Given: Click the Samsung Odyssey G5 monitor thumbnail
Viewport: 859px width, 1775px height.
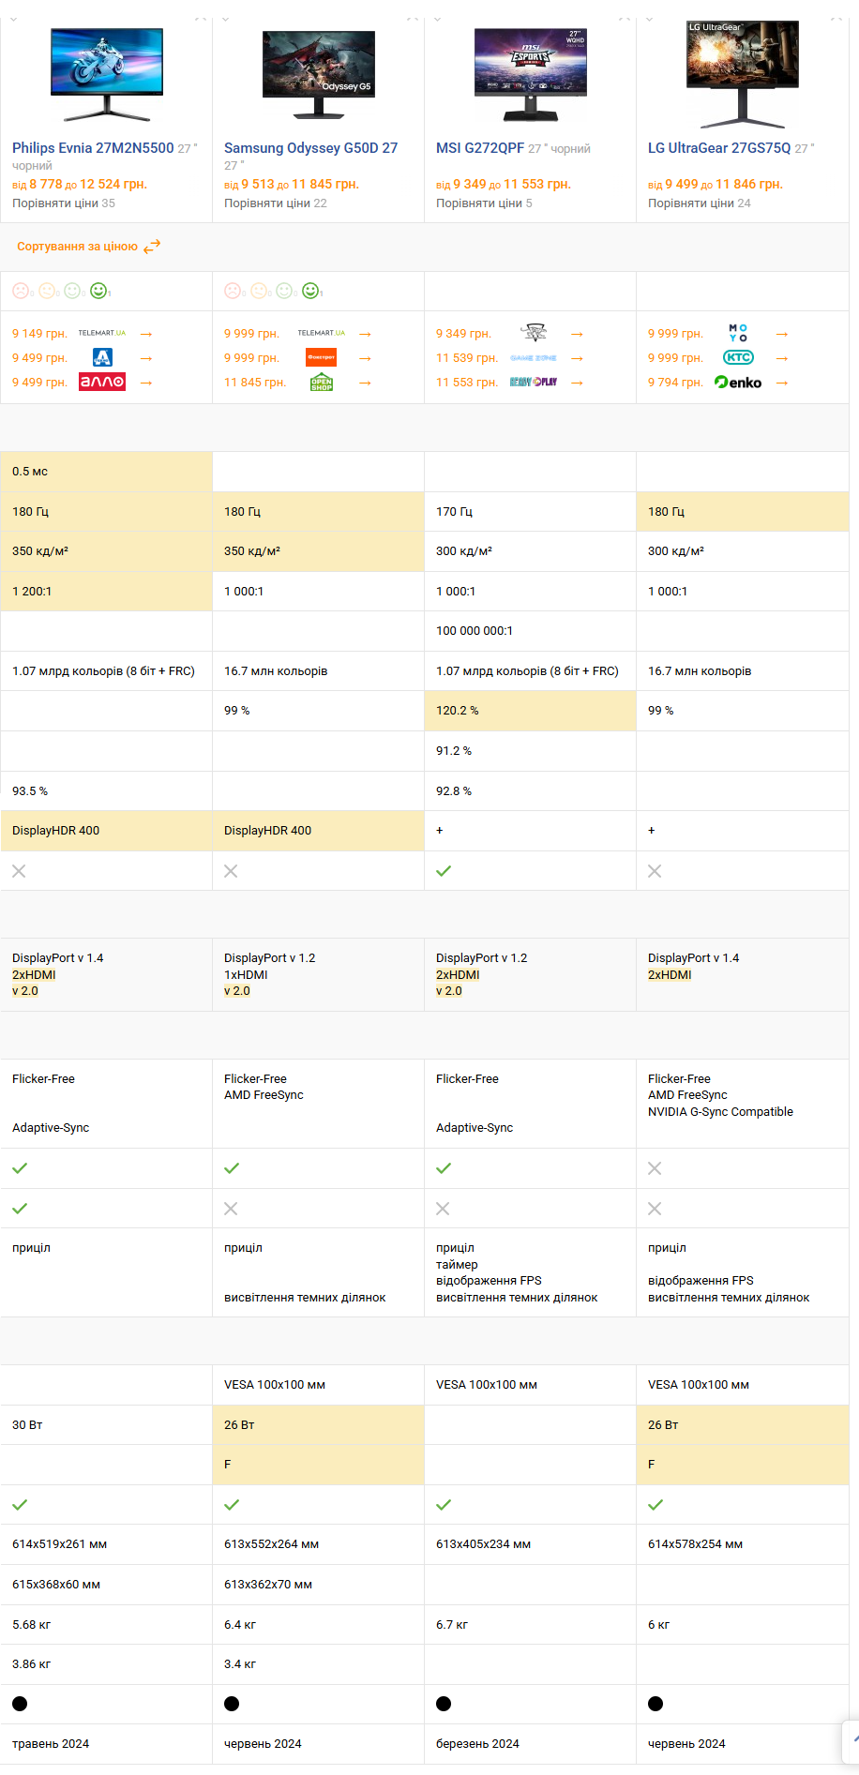Looking at the screenshot, I should click(319, 75).
